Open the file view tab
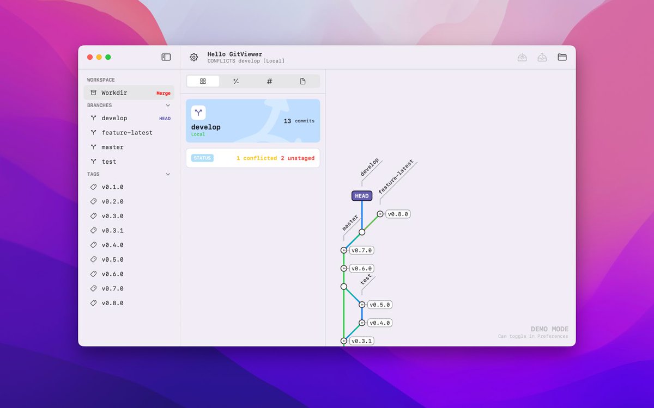Image resolution: width=654 pixels, height=408 pixels. pos(302,81)
